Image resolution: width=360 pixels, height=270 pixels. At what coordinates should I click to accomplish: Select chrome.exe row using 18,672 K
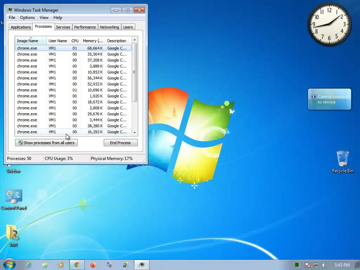(73, 102)
